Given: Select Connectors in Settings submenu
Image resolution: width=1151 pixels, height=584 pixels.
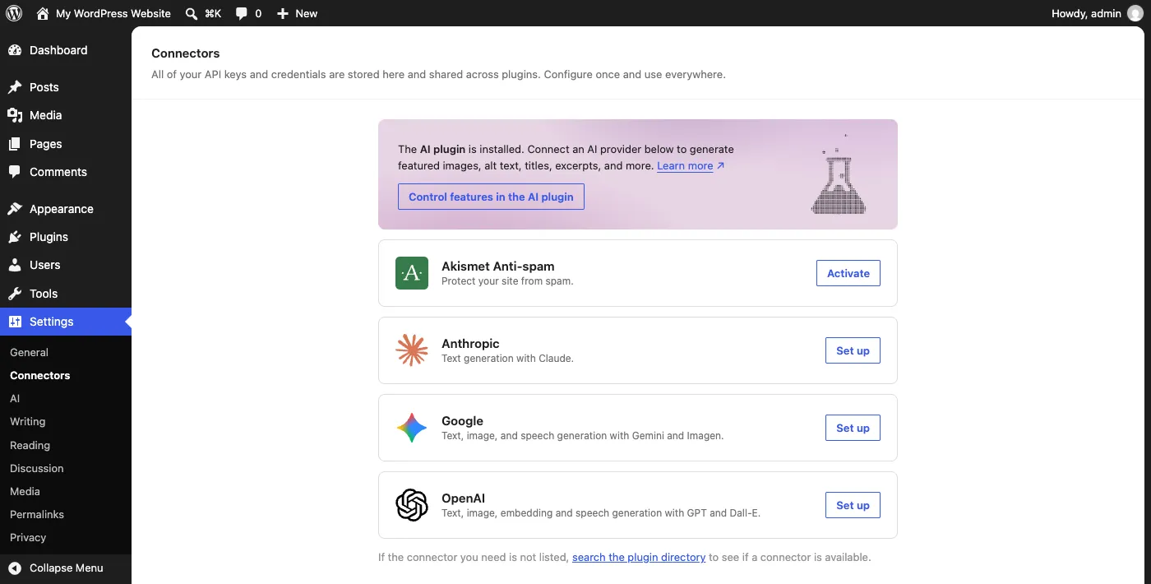Looking at the screenshot, I should point(40,375).
